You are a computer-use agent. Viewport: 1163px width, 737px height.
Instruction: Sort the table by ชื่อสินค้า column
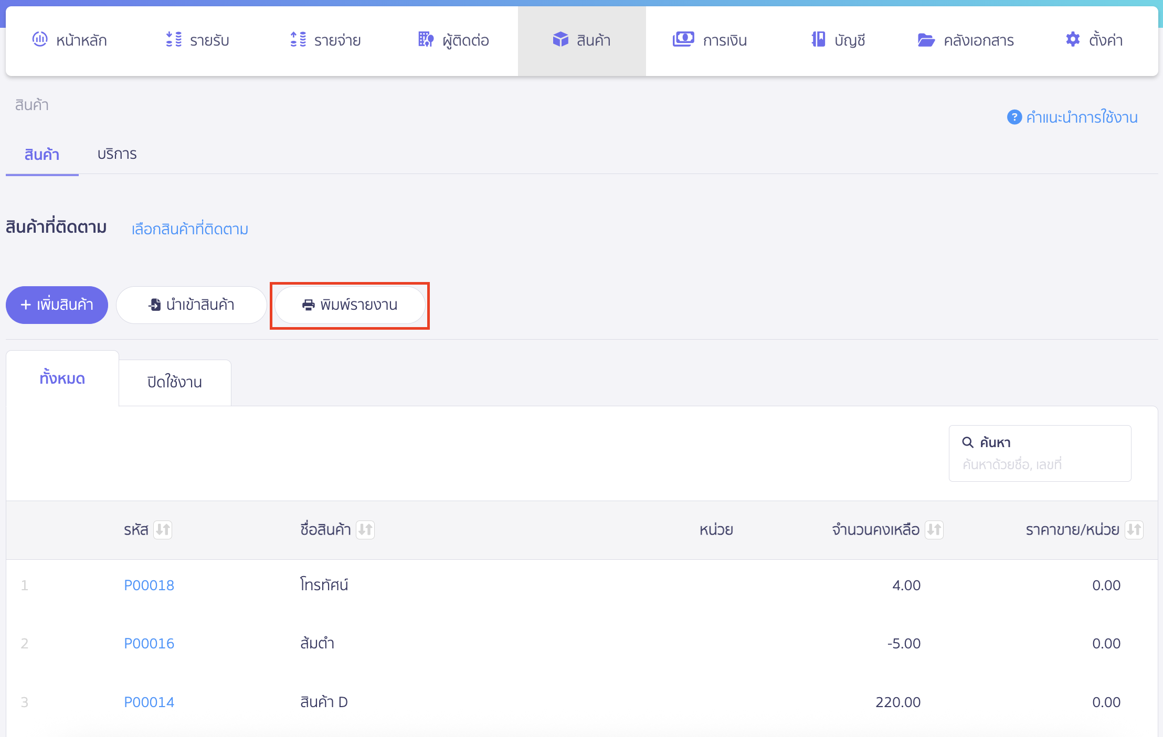(x=365, y=529)
